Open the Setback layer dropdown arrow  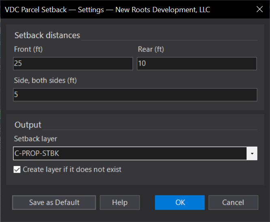tap(252, 154)
